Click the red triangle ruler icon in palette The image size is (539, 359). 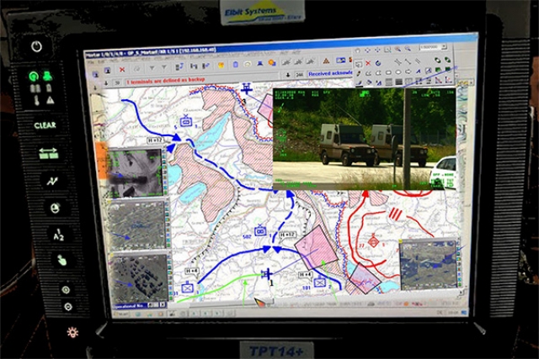click(x=439, y=81)
